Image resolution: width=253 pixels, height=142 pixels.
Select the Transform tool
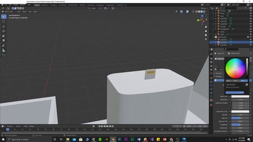pyautogui.click(x=4, y=40)
